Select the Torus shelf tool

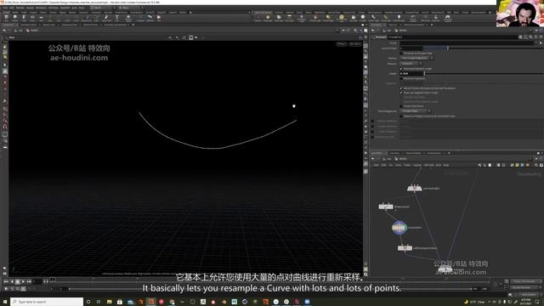[32, 18]
